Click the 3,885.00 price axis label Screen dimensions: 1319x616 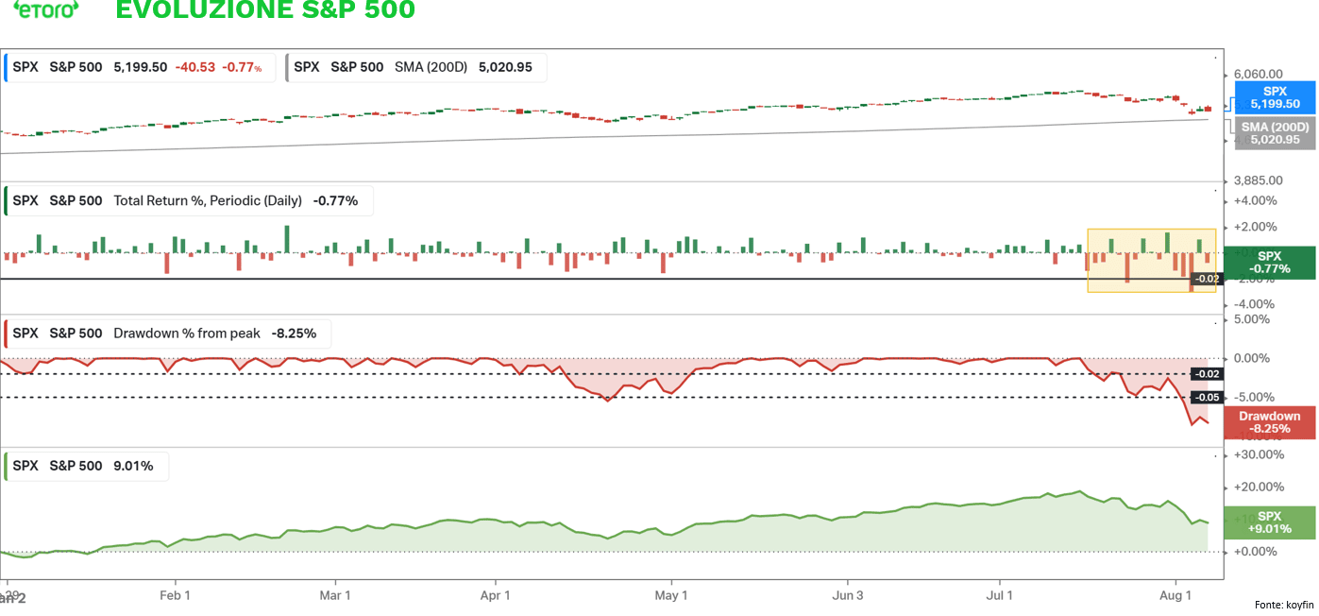click(x=1260, y=180)
